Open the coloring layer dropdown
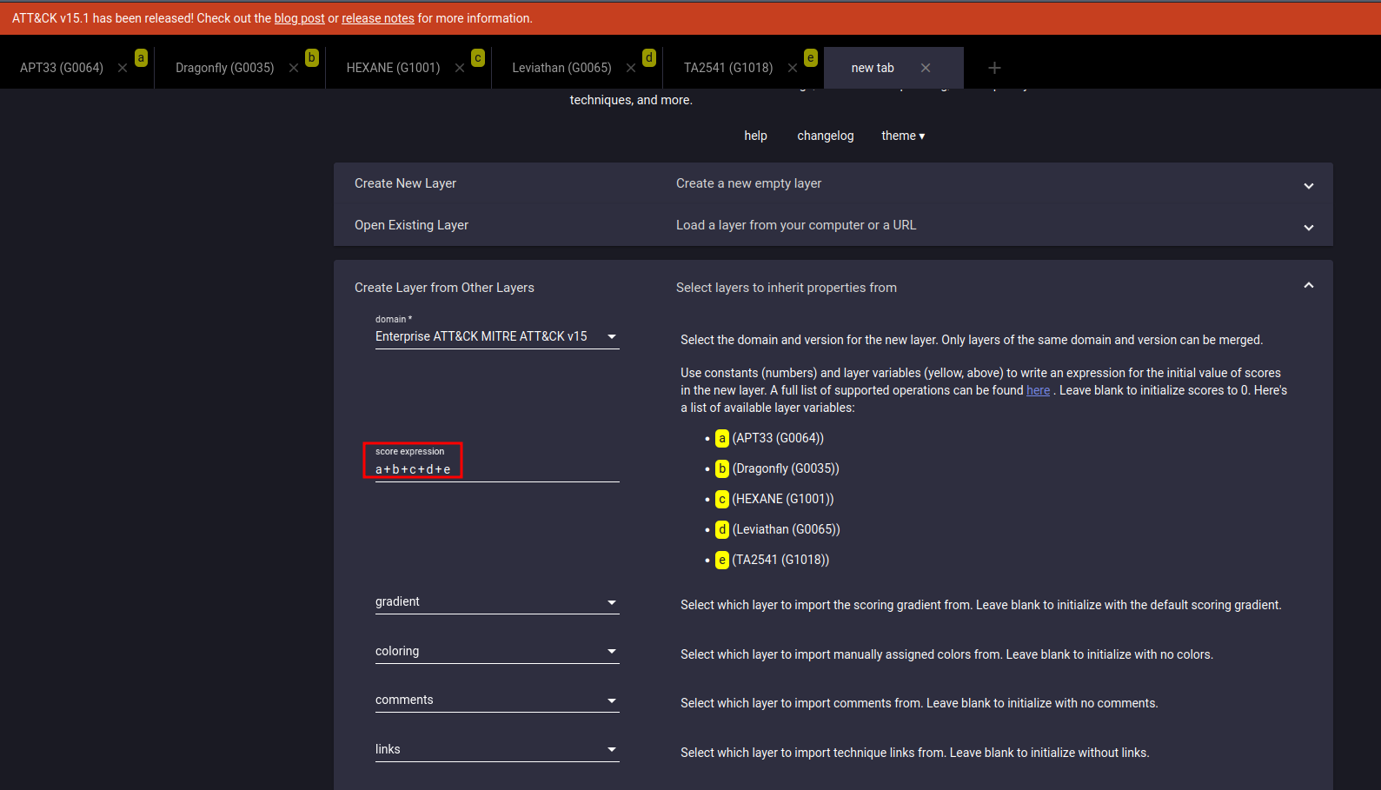Screen dimensions: 1381x790 click(496, 651)
